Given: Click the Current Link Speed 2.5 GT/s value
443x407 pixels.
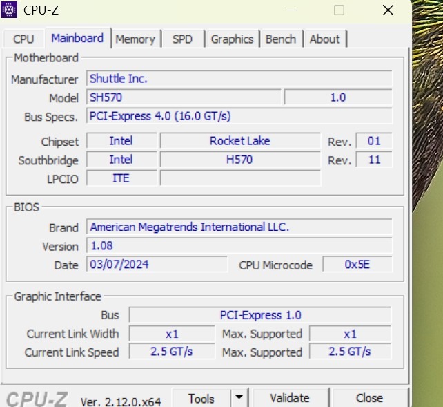Looking at the screenshot, I should 172,352.
